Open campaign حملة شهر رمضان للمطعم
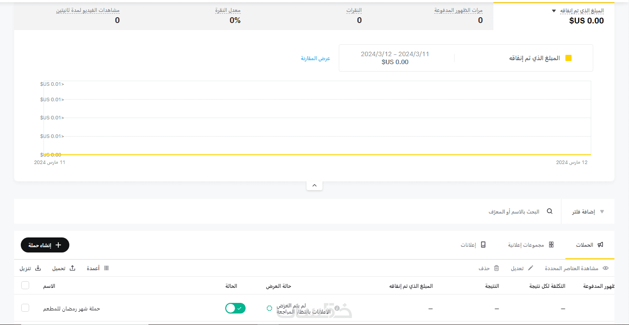 point(72,308)
